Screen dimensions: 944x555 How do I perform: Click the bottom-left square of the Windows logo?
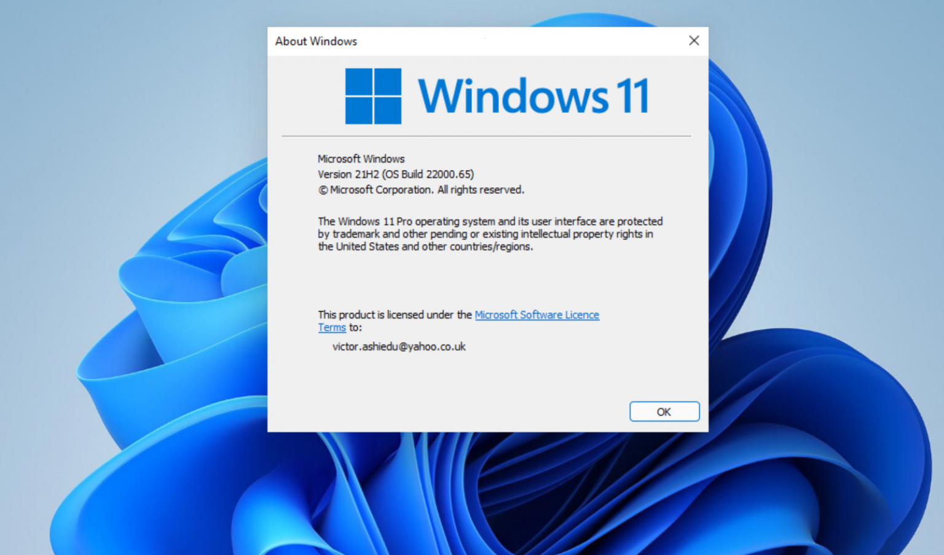pos(360,111)
